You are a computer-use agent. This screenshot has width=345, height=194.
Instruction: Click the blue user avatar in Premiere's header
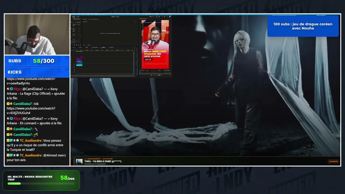170,16
